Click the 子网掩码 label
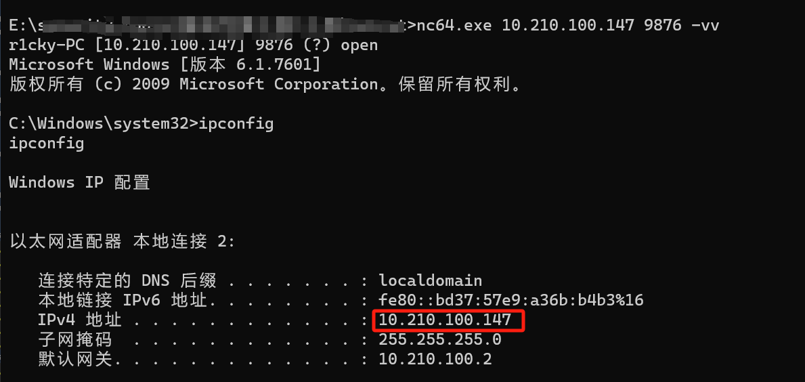Screen dimensions: 805x382 pyautogui.click(x=75, y=340)
